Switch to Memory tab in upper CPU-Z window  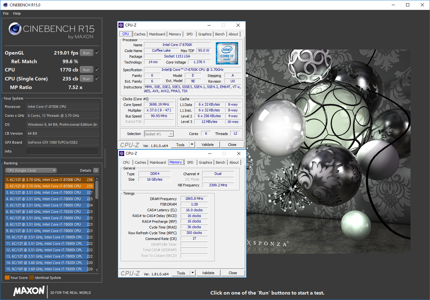click(175, 34)
